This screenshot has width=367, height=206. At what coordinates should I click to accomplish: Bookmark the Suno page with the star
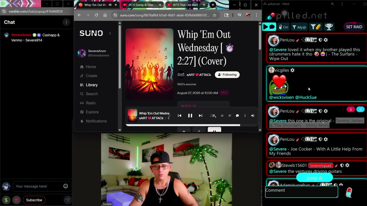coord(214,15)
